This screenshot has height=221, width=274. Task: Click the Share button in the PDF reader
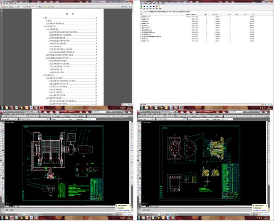click(130, 7)
